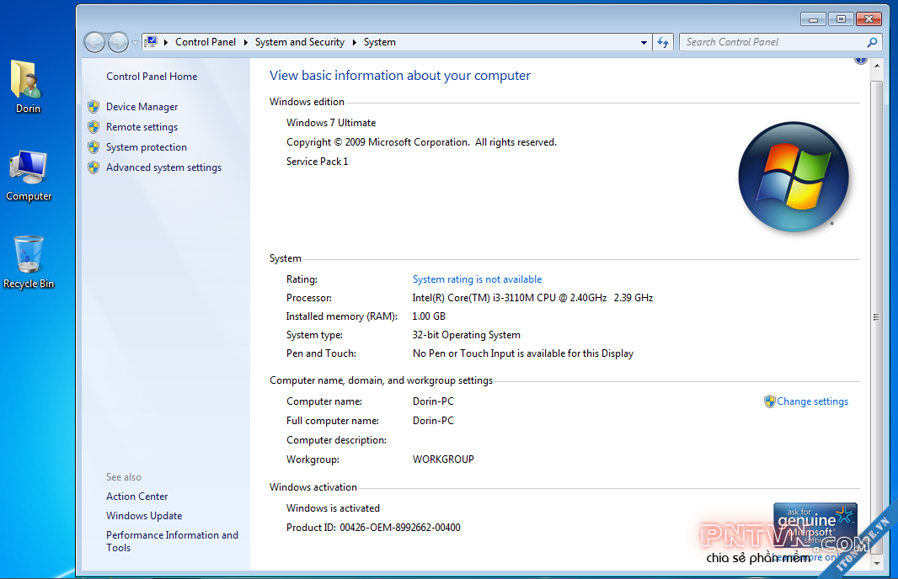Select Control Panel in the breadcrumb
898x579 pixels.
click(x=205, y=42)
